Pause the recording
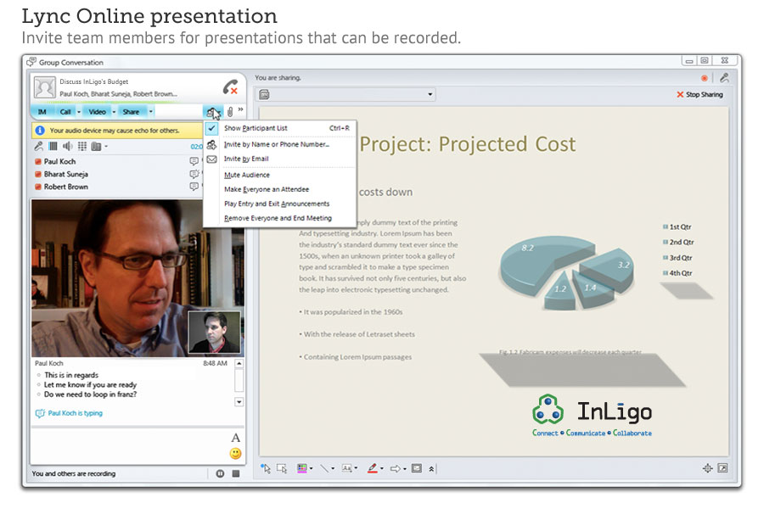The width and height of the screenshot is (764, 509). tap(220, 473)
